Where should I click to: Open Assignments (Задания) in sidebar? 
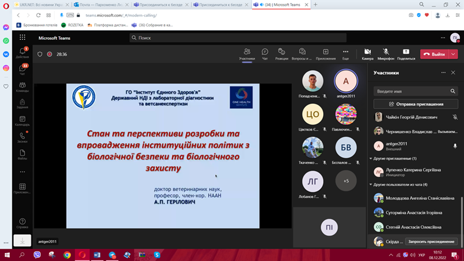click(x=22, y=104)
